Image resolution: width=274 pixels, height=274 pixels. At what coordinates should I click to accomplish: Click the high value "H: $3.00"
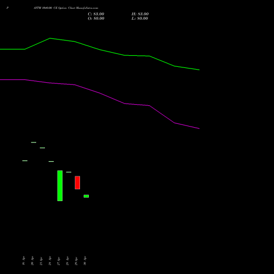pos(140,14)
